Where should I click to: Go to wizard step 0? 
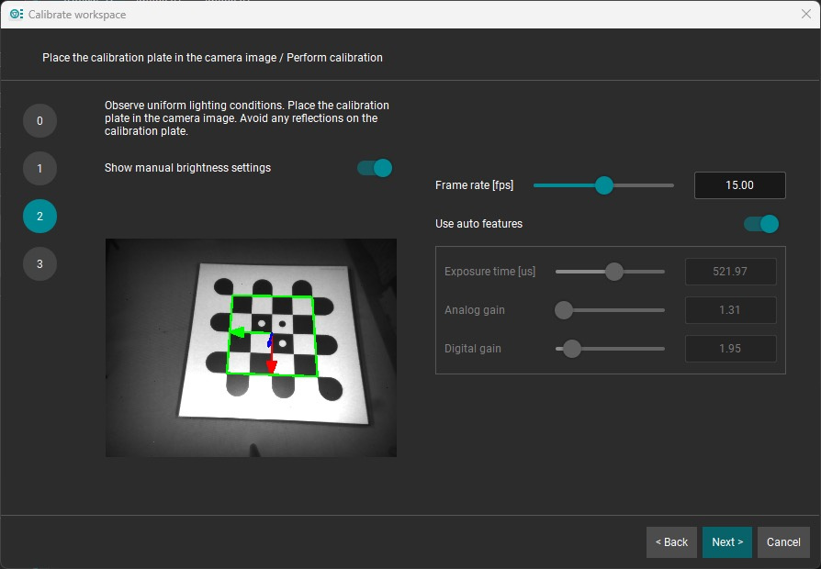click(x=39, y=121)
